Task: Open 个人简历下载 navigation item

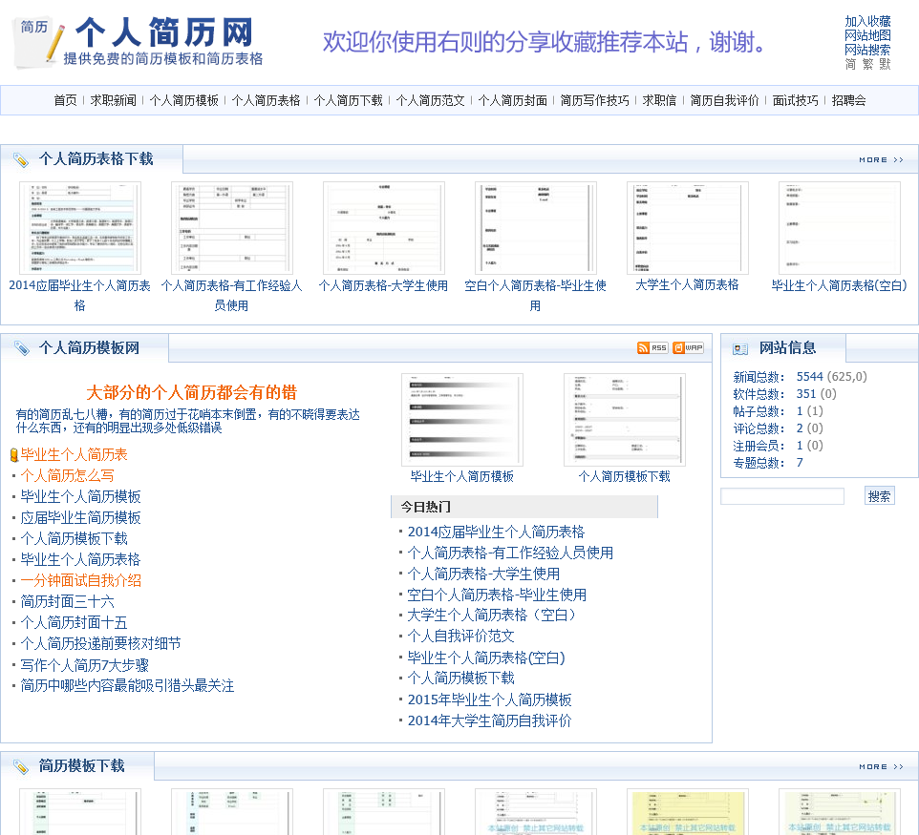Action: point(348,101)
